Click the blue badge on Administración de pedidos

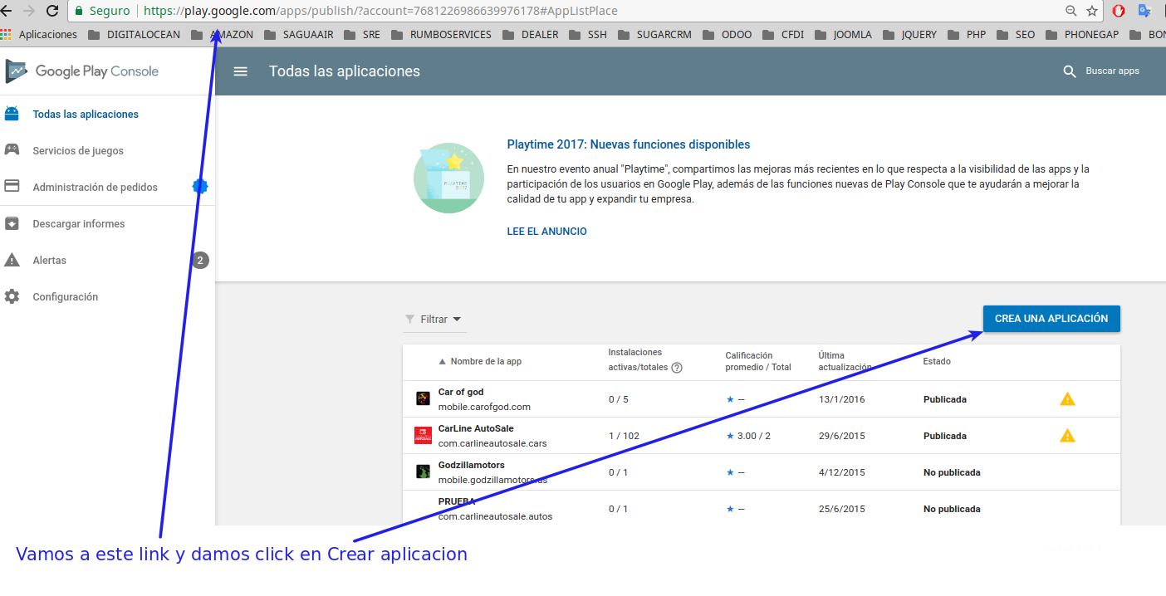click(x=200, y=186)
